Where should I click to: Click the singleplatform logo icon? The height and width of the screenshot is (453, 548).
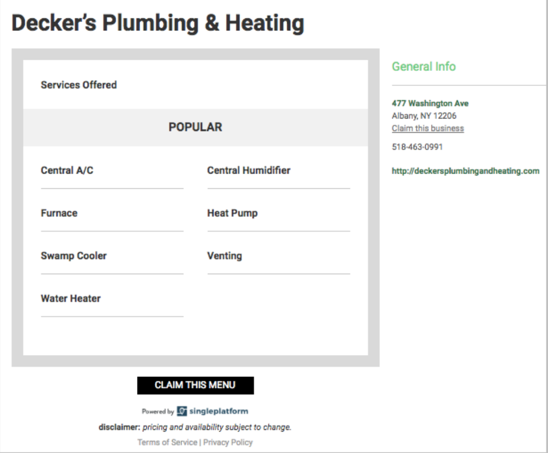(x=182, y=411)
